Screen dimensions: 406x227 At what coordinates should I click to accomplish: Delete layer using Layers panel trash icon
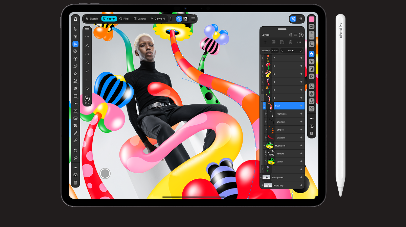(x=291, y=42)
